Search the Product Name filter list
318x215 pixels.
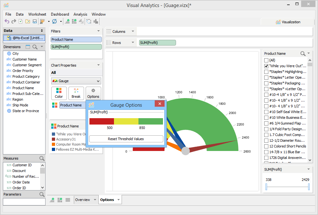(x=303, y=54)
